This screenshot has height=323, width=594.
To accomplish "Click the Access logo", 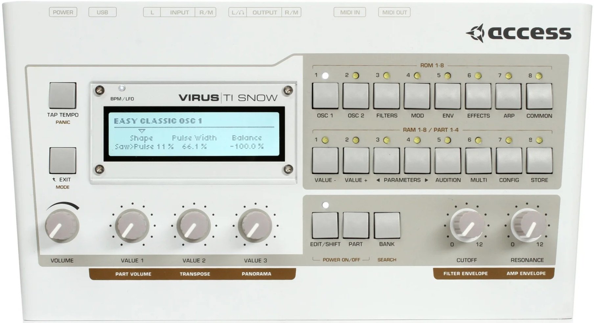I will 518,33.
